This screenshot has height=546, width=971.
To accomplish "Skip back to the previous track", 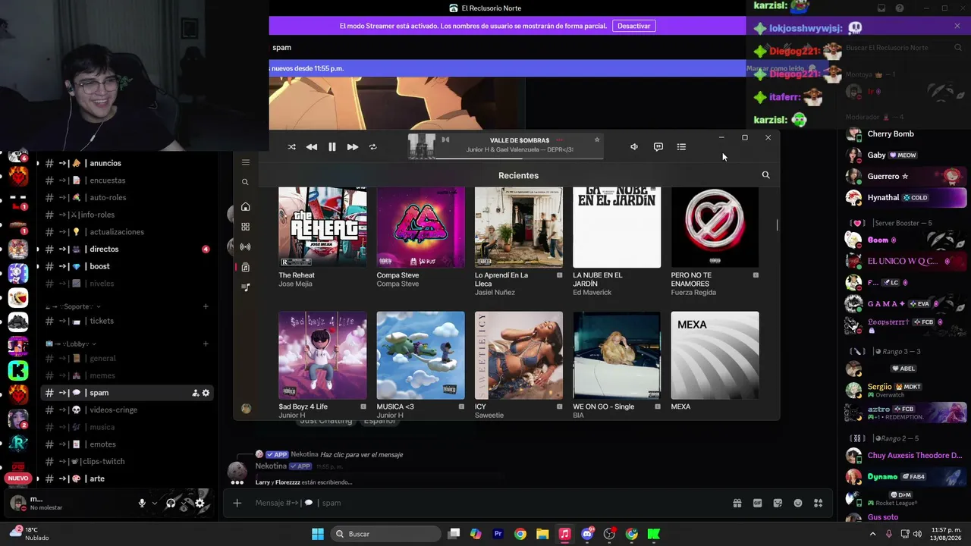I will click(x=312, y=147).
